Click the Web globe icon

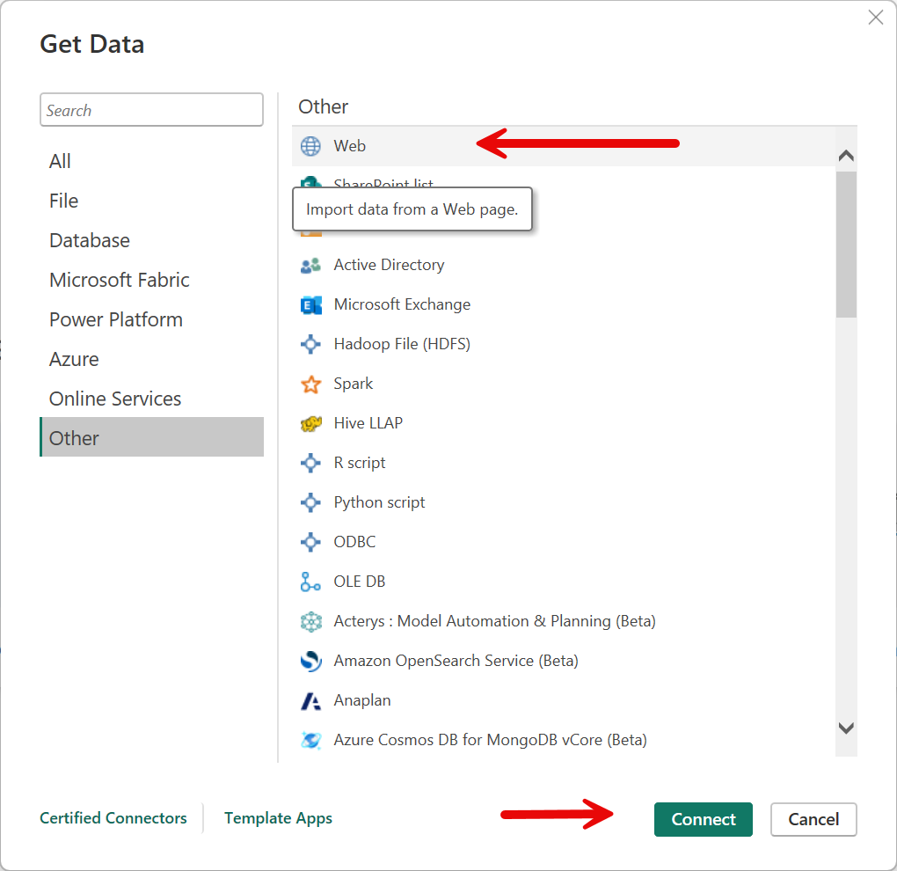click(310, 146)
